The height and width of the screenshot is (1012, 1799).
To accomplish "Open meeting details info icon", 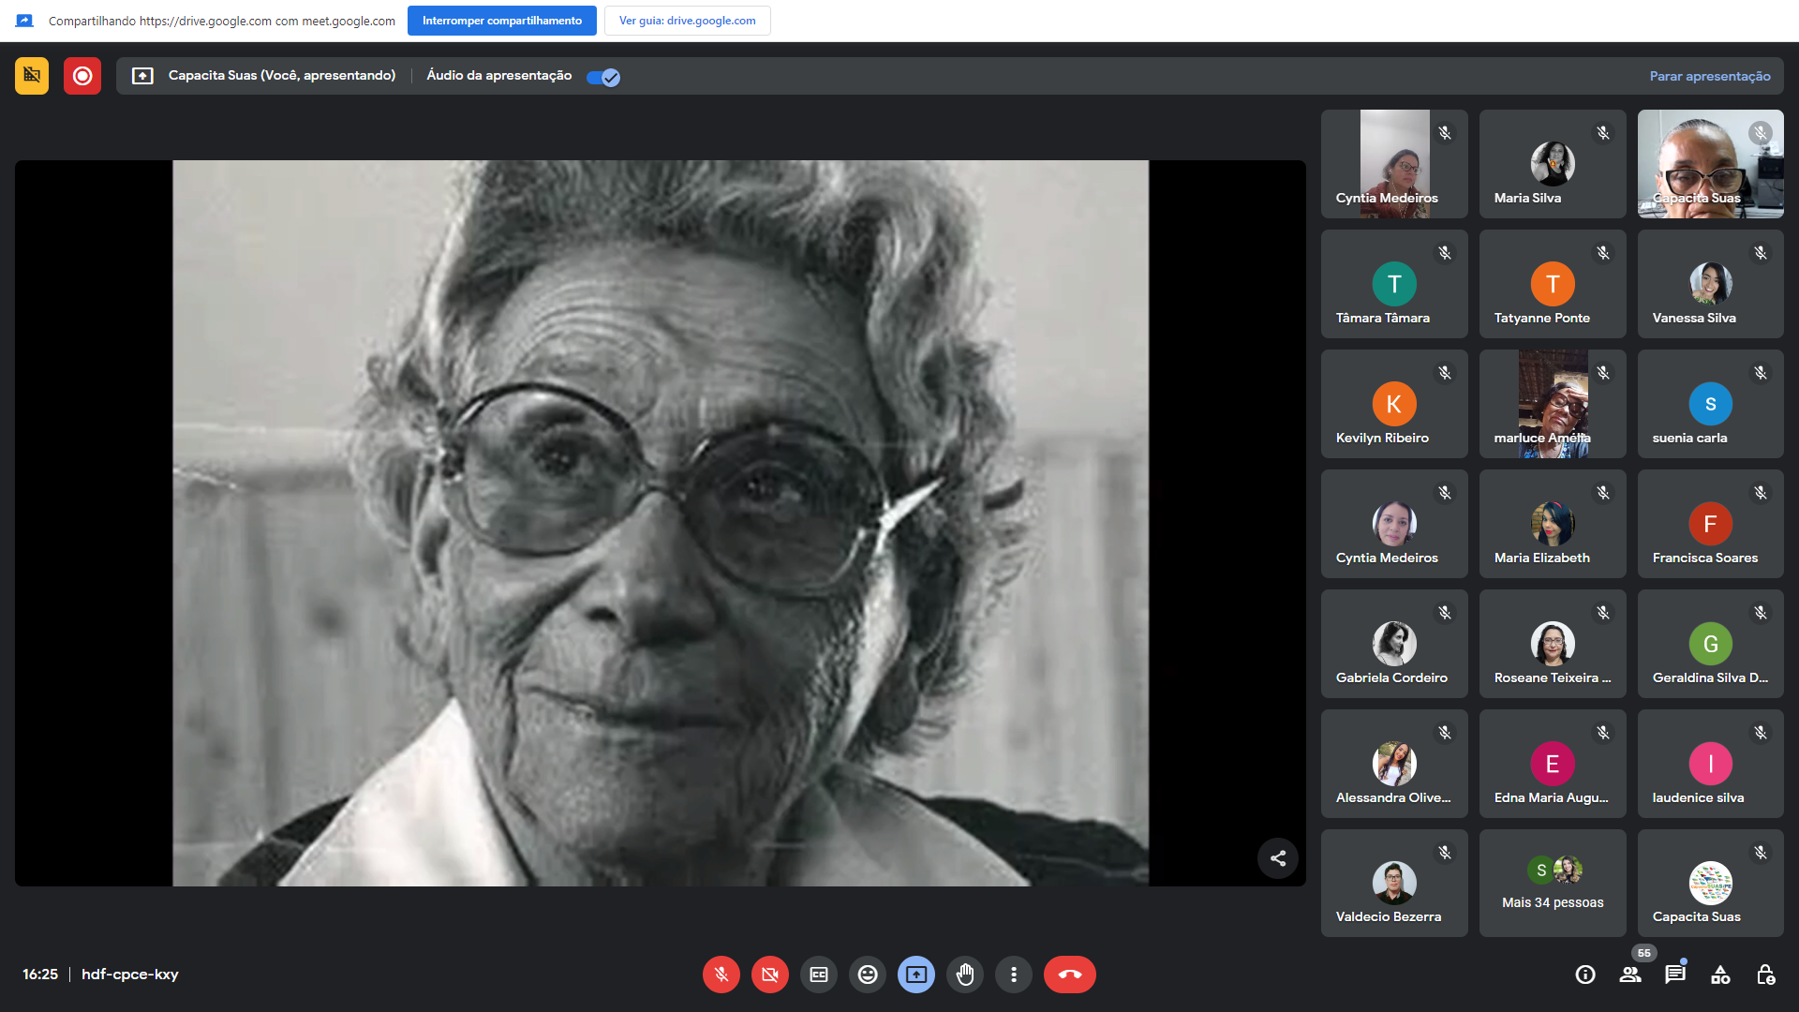I will click(x=1584, y=975).
